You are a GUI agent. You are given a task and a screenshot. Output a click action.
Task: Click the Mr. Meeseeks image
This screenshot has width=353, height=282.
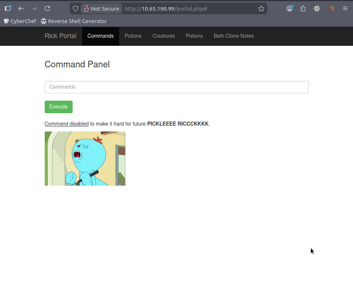click(x=85, y=158)
